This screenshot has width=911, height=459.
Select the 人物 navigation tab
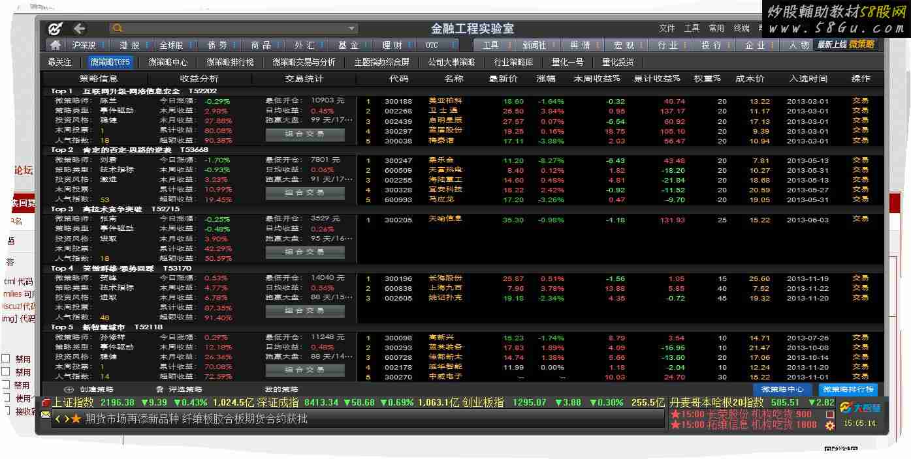click(x=798, y=45)
